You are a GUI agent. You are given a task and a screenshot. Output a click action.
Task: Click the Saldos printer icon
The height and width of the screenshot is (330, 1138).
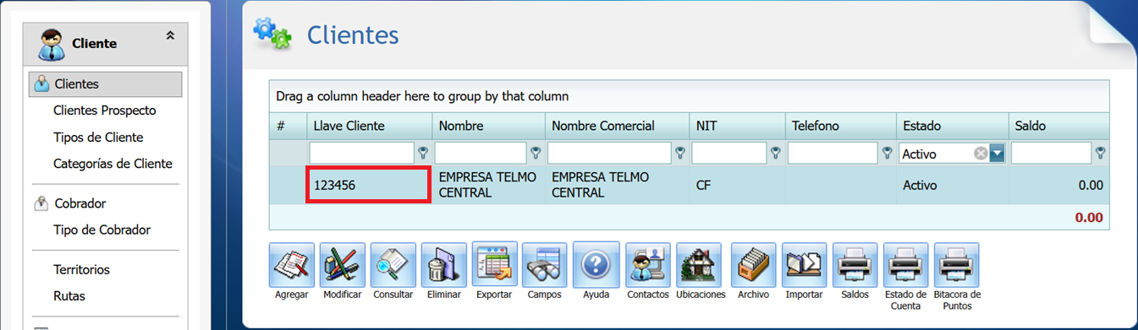pos(855,265)
